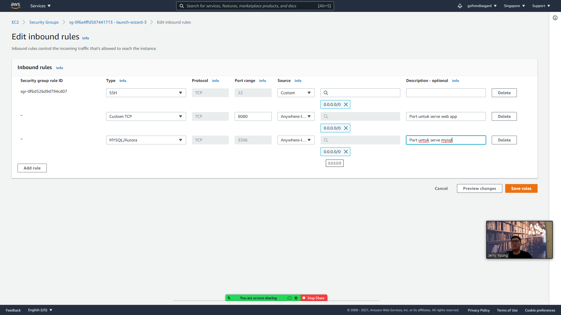Viewport: 561px width, 315px height.
Task: Go to Security Groups breadcrumb link
Action: [44, 22]
